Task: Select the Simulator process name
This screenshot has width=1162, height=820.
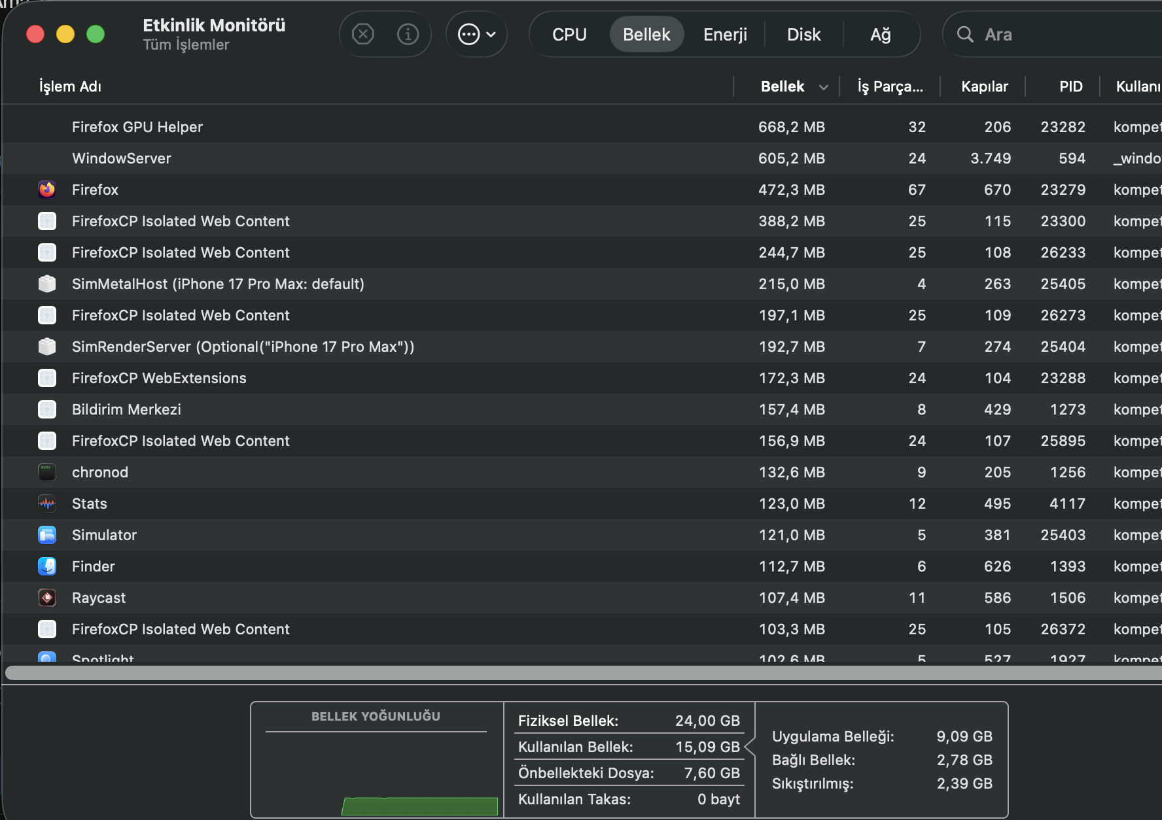Action: (x=104, y=535)
